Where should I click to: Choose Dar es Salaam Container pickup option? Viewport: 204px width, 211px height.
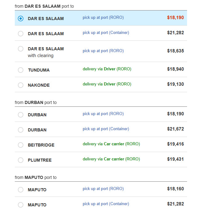tap(21, 34)
